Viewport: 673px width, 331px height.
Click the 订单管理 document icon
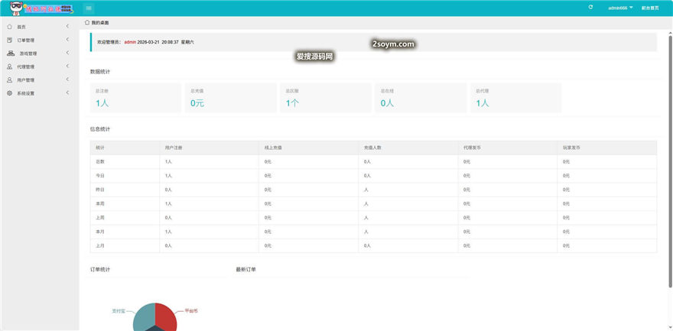click(x=9, y=40)
